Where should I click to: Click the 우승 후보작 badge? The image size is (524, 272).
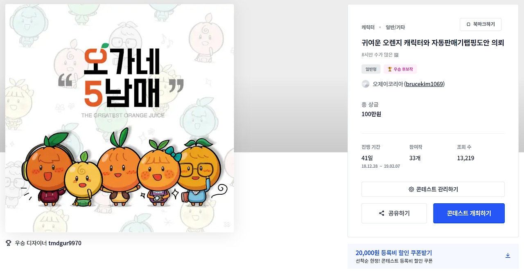pos(400,69)
